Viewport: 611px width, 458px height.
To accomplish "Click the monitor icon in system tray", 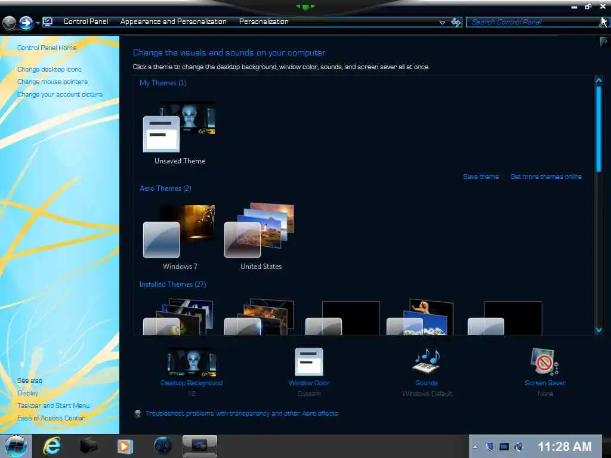I will [x=504, y=447].
